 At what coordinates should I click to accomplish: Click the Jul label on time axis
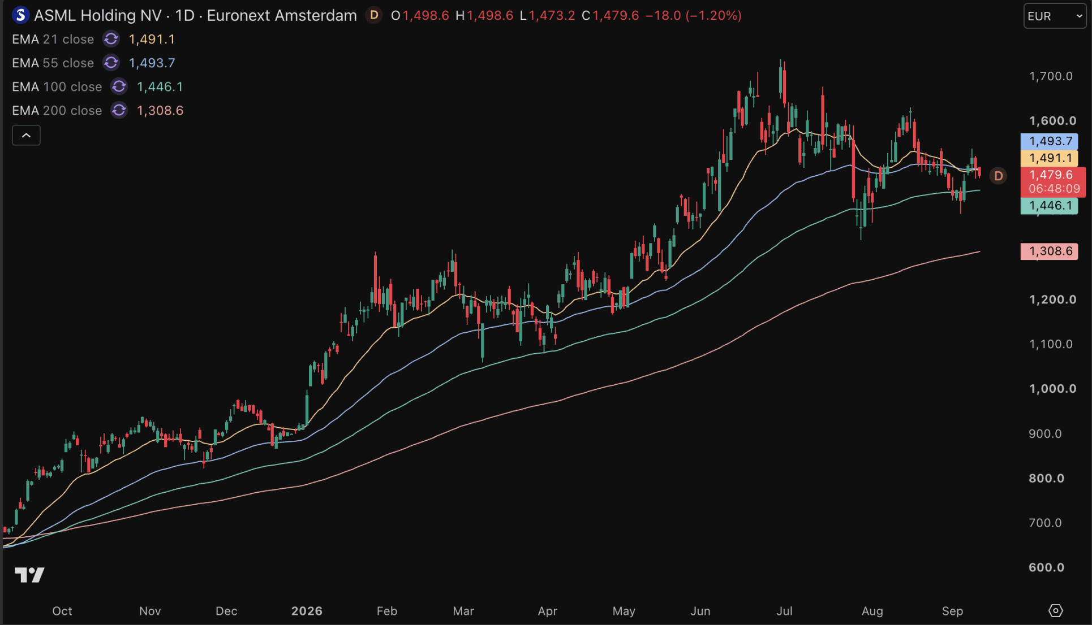coord(784,611)
